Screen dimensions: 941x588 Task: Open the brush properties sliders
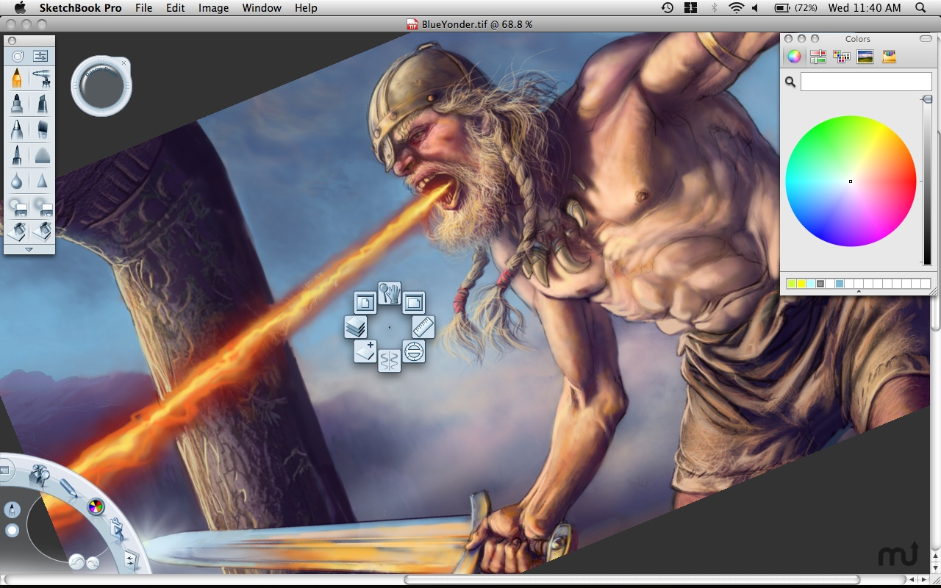point(40,56)
